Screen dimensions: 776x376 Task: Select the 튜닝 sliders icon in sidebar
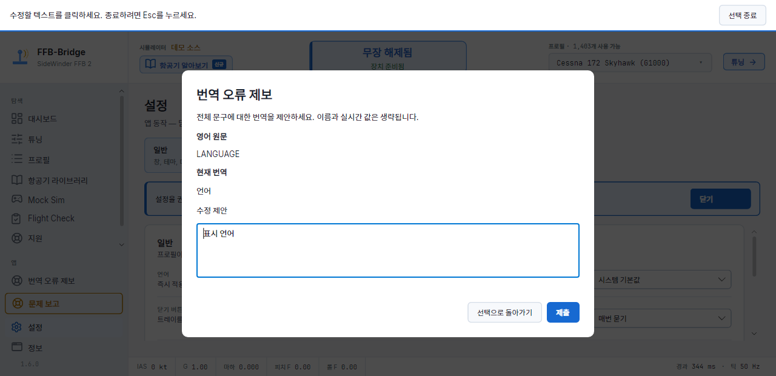[x=17, y=139]
